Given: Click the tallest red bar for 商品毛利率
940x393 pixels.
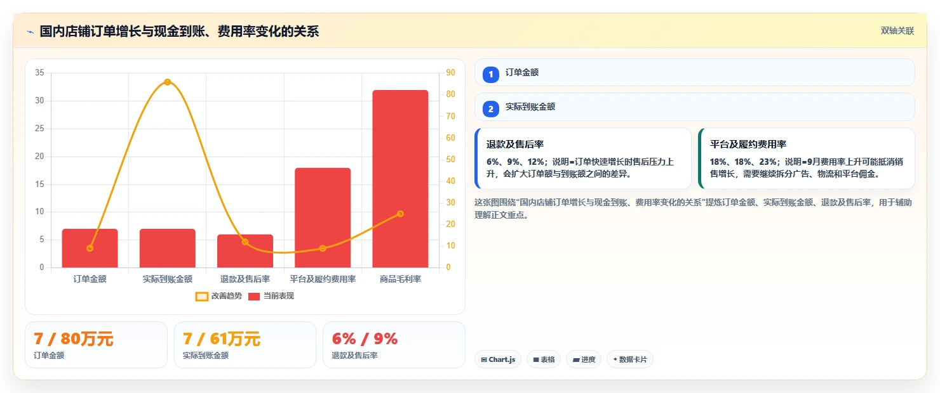Looking at the screenshot, I should pos(400,179).
